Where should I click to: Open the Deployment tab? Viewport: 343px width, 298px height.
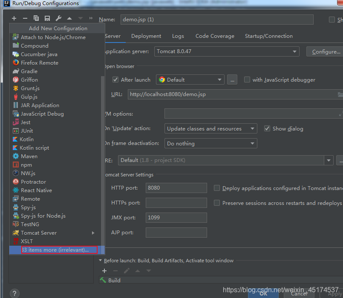click(146, 36)
